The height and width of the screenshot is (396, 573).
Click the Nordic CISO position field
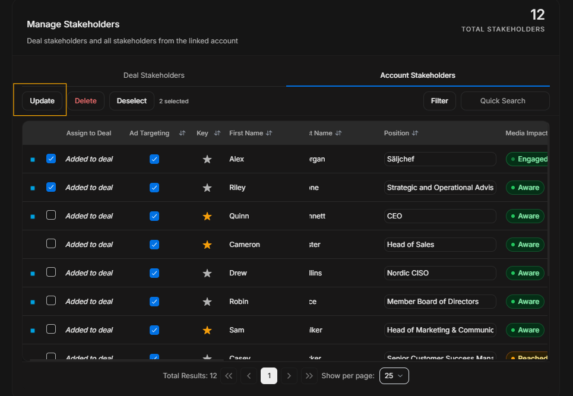click(440, 273)
